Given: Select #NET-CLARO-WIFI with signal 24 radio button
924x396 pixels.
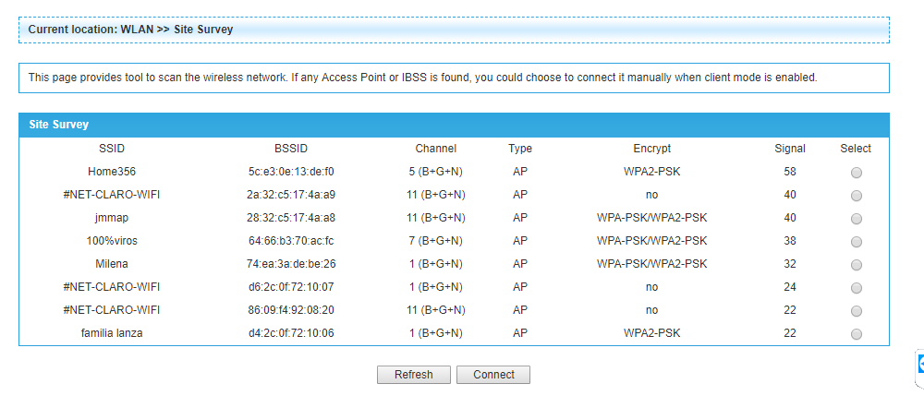Looking at the screenshot, I should coord(856,288).
